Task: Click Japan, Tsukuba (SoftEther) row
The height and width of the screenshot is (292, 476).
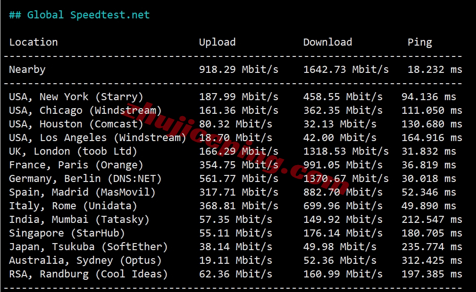Action: [235, 246]
